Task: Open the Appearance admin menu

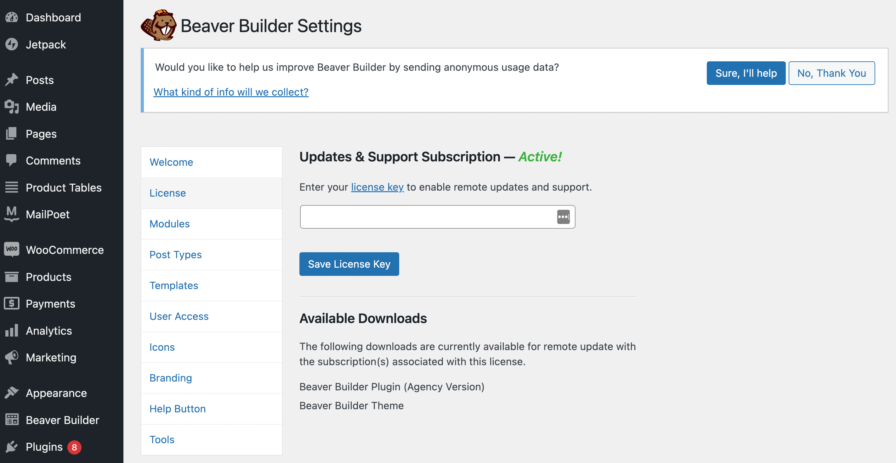Action: click(56, 393)
